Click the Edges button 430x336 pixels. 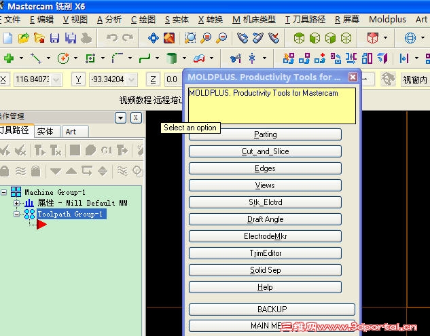point(265,168)
